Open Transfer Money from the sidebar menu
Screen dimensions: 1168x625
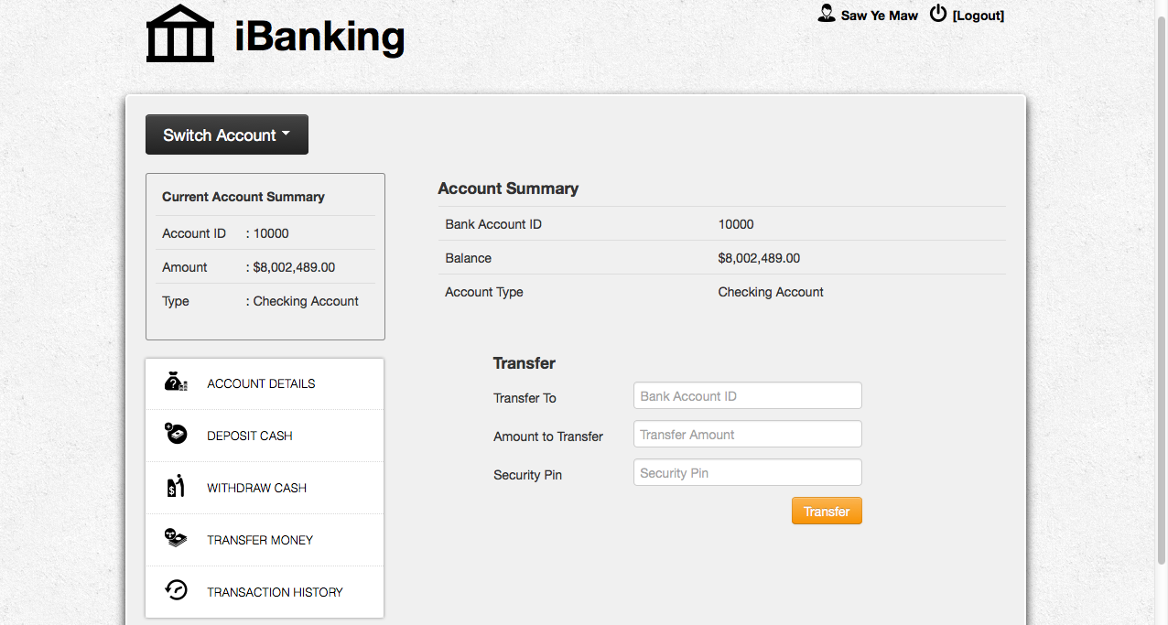click(258, 540)
